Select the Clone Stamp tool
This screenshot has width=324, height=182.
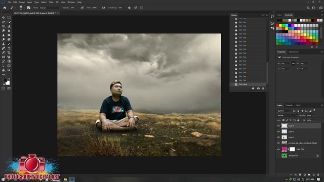[x=4, y=44]
